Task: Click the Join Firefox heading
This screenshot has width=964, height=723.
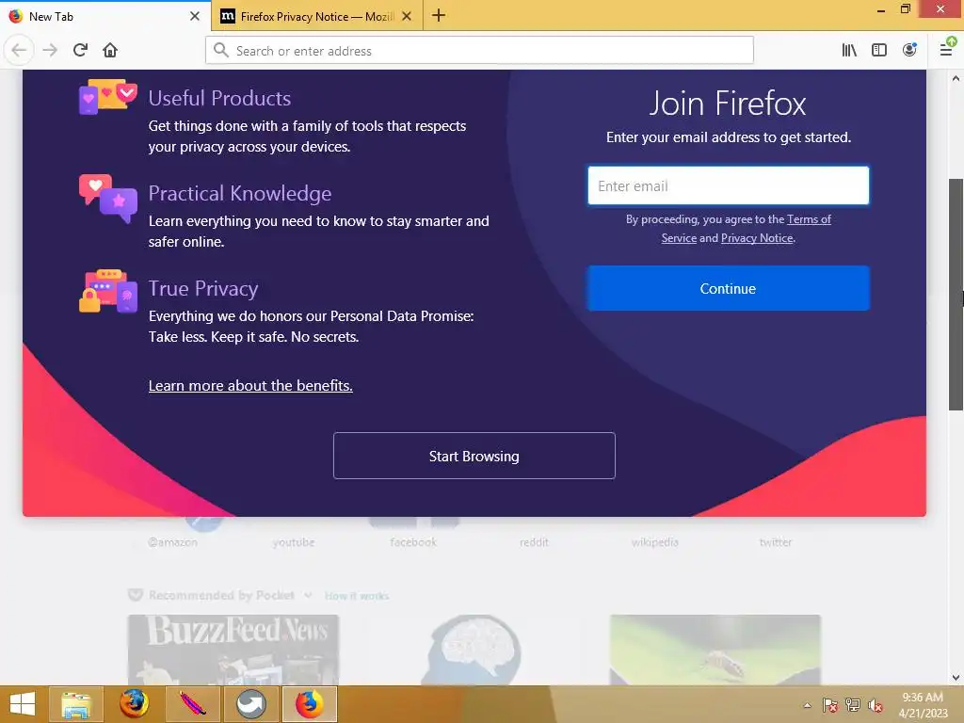Action: click(728, 104)
